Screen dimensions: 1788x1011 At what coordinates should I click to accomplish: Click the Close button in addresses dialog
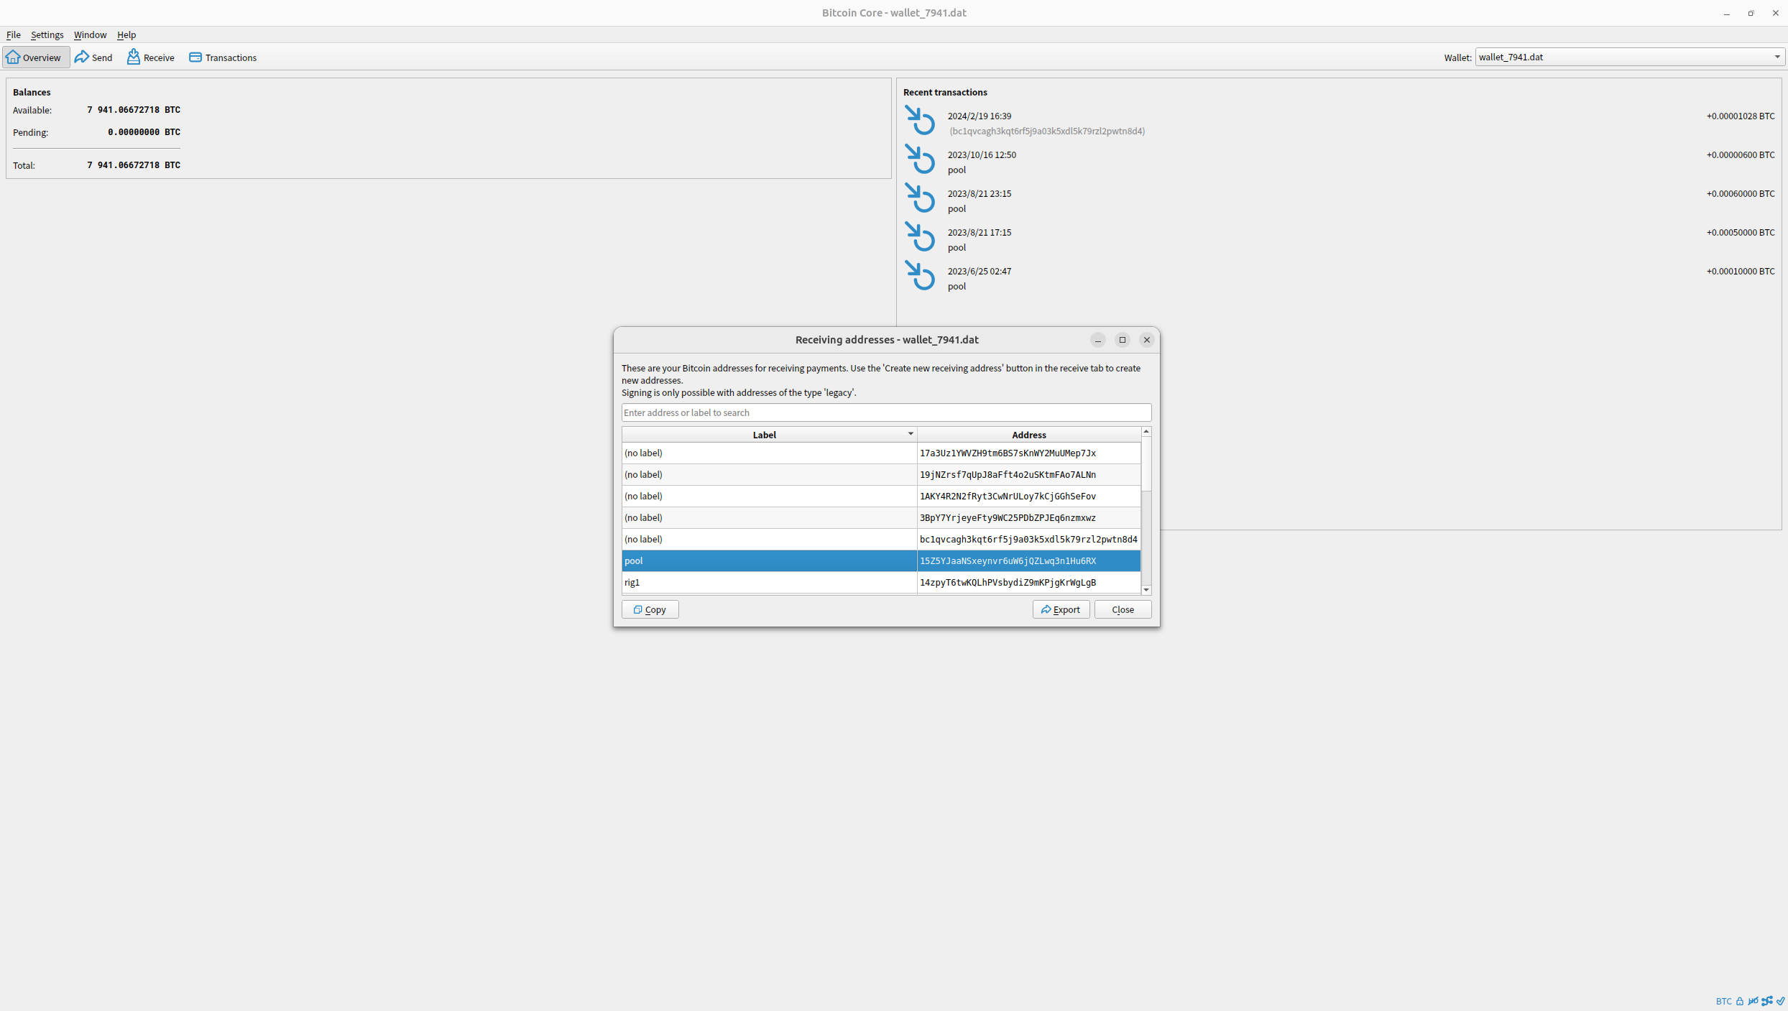[1123, 609]
